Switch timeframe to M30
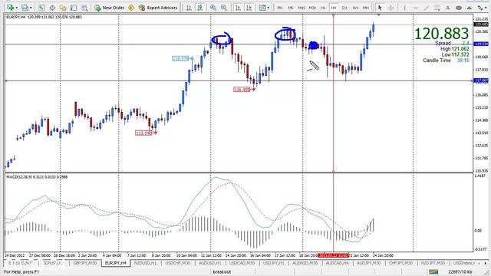491x276 pixels. click(x=312, y=8)
